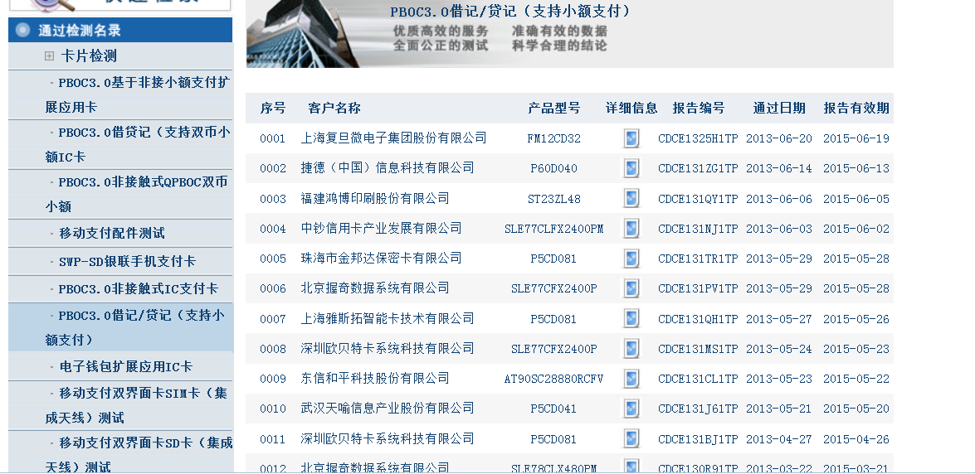This screenshot has width=975, height=474.
Task: Open detail info icon for row 0001
Action: [631, 138]
